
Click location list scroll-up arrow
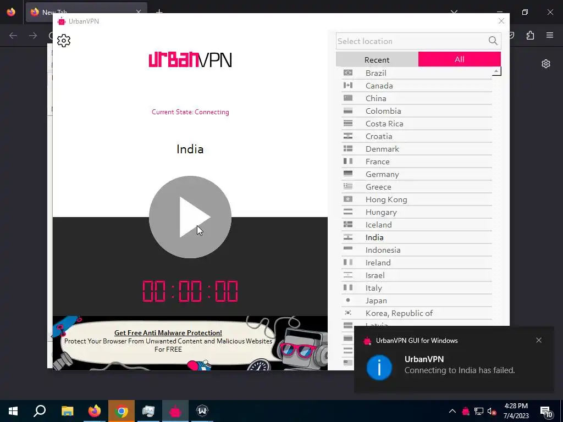click(496, 71)
